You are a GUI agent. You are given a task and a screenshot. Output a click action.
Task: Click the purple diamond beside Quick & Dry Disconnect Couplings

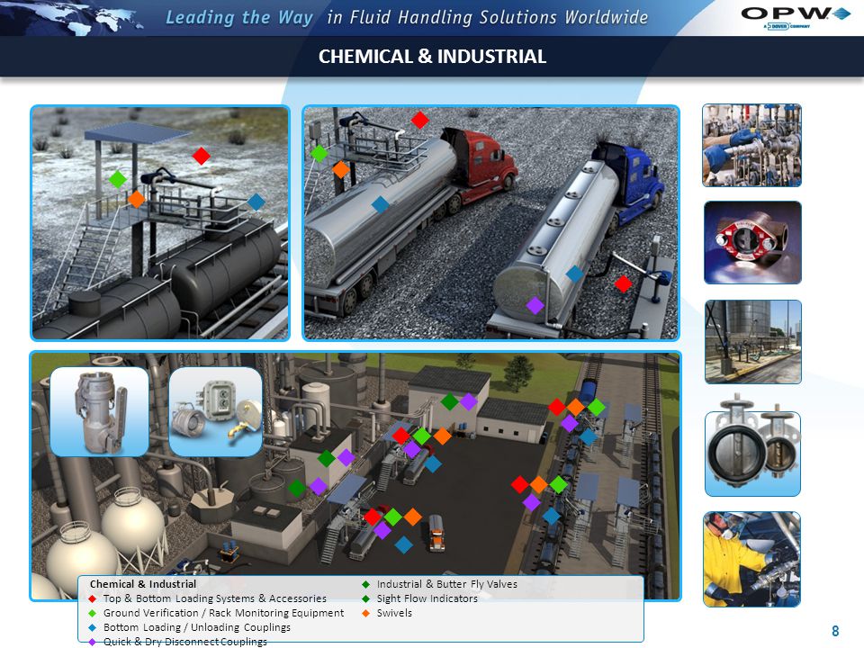pos(92,642)
